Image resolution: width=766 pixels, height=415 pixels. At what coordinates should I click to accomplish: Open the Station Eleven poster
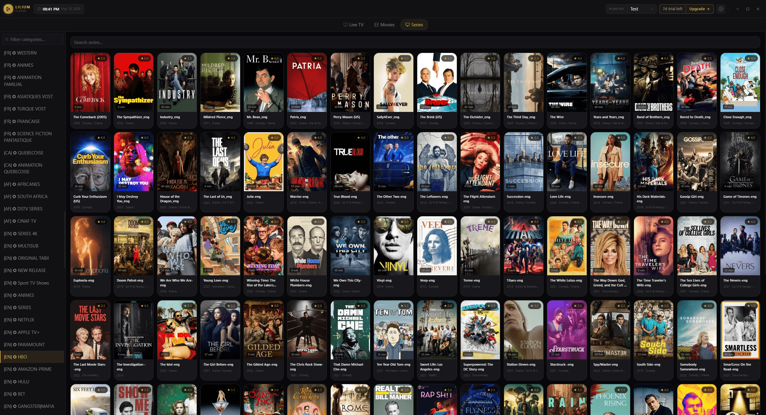(524, 330)
